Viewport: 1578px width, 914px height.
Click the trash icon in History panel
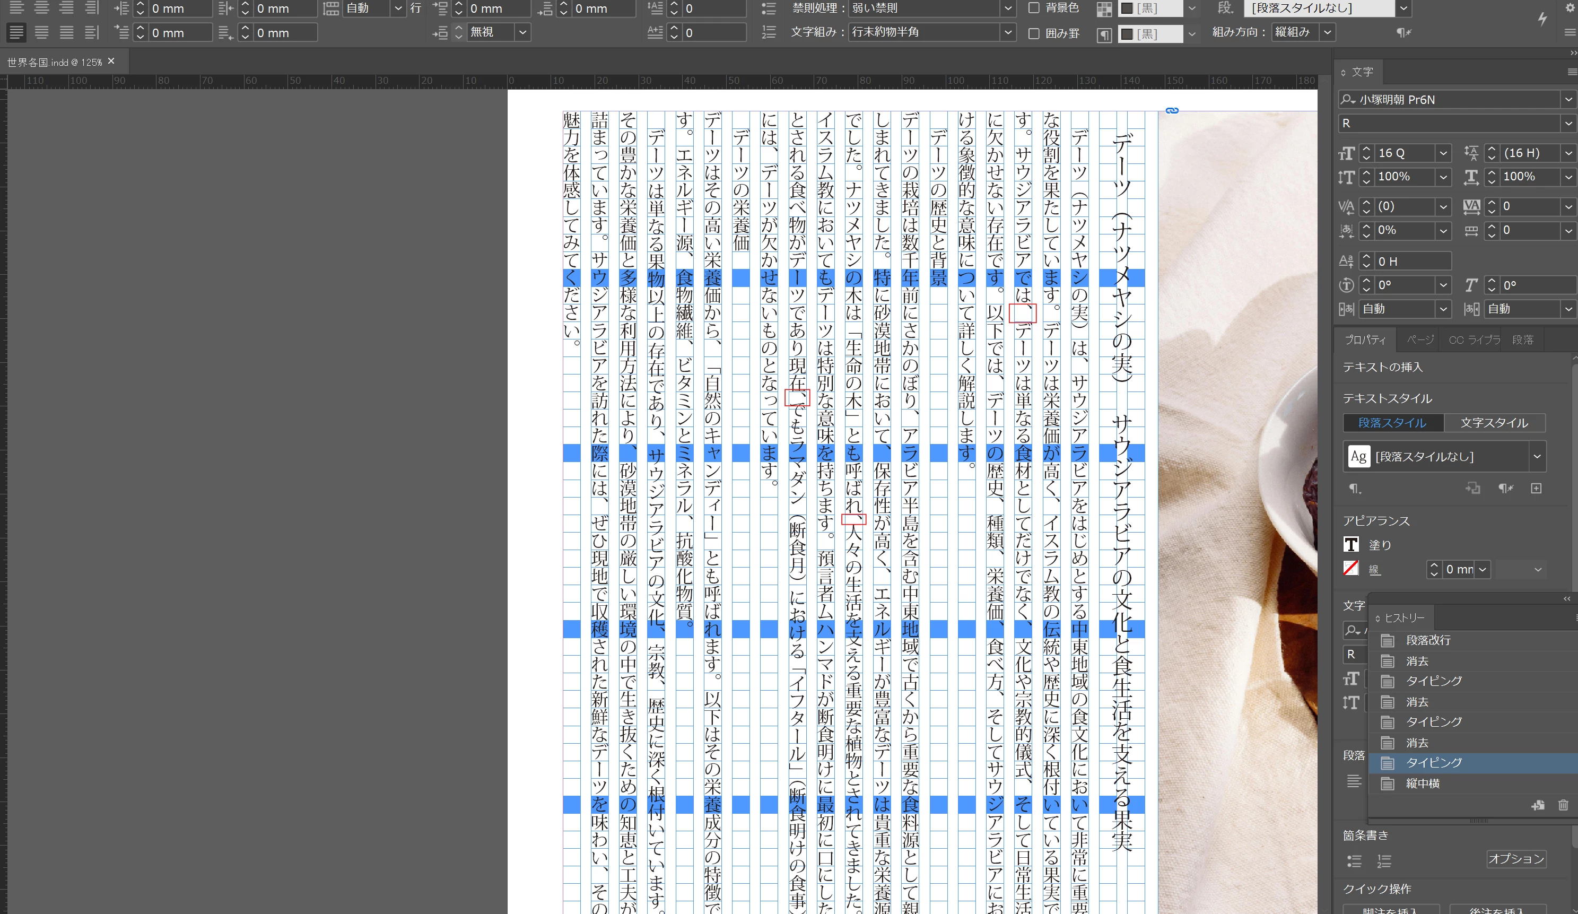(x=1563, y=806)
